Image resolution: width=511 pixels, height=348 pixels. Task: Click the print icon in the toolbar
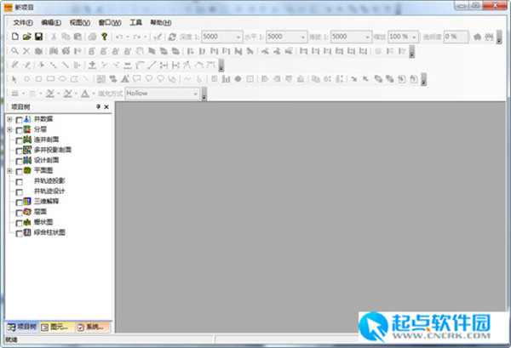click(x=93, y=37)
